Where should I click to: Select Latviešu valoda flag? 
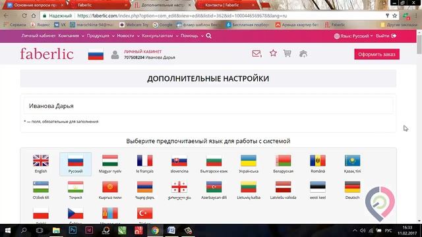[x=283, y=187]
